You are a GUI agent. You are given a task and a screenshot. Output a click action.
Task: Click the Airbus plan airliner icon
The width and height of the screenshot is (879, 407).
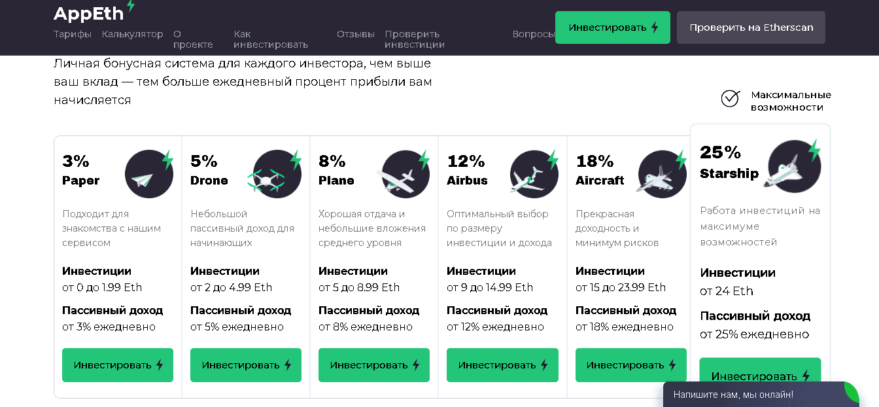click(x=532, y=175)
